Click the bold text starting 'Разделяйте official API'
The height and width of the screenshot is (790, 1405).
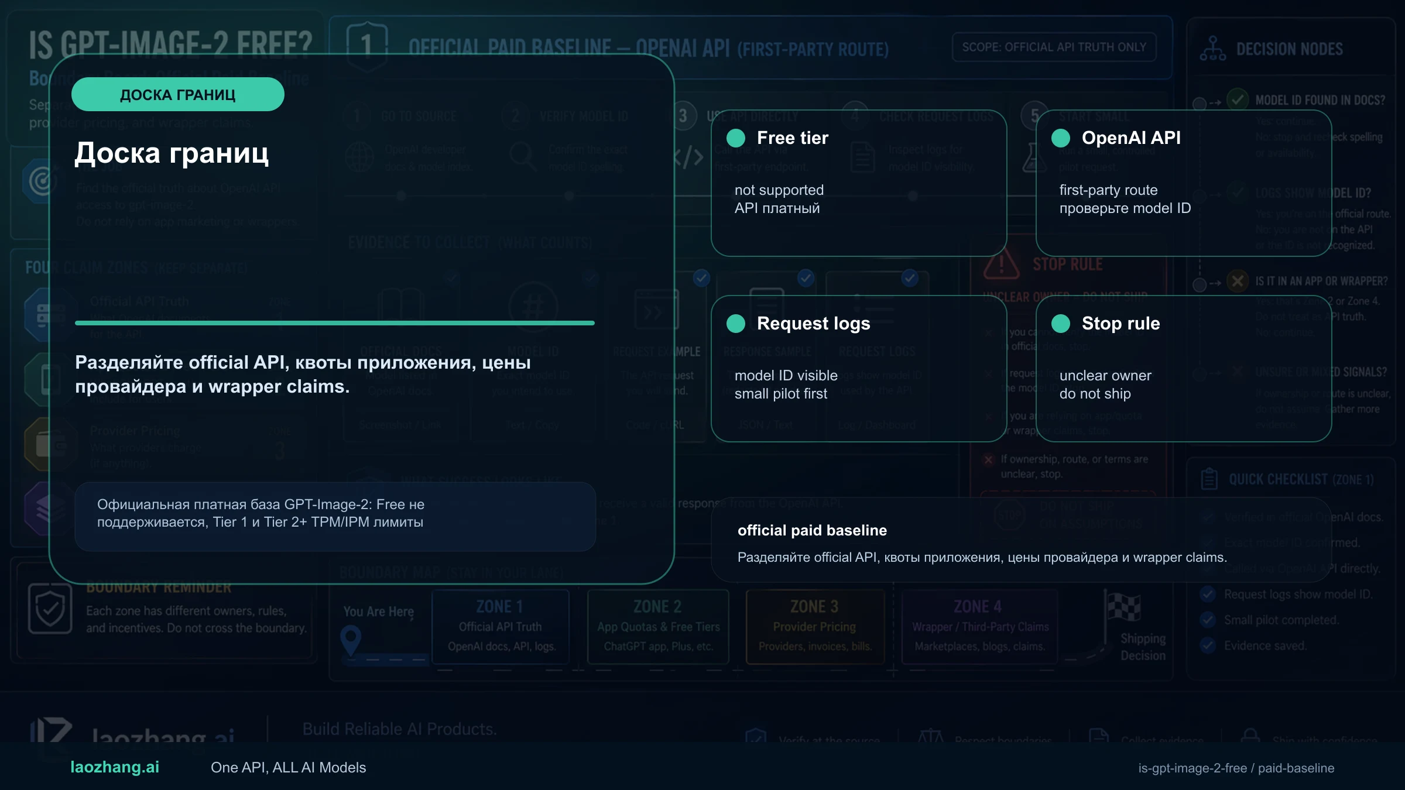click(x=303, y=375)
